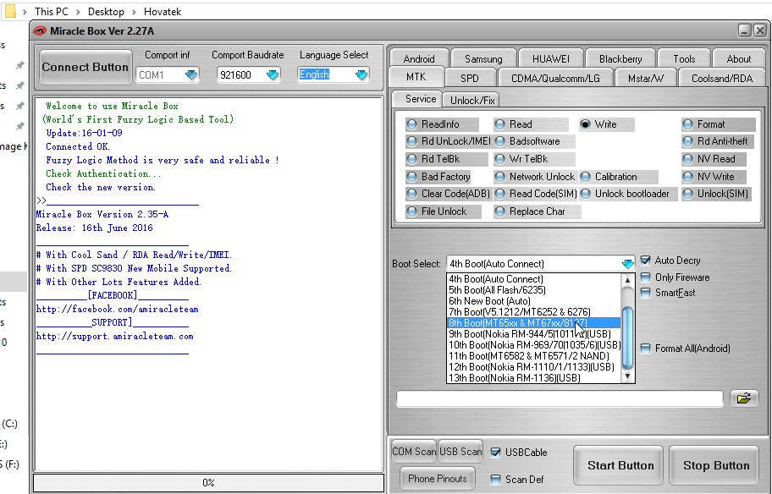Select the Replace Char radio option
The width and height of the screenshot is (772, 494).
(500, 211)
